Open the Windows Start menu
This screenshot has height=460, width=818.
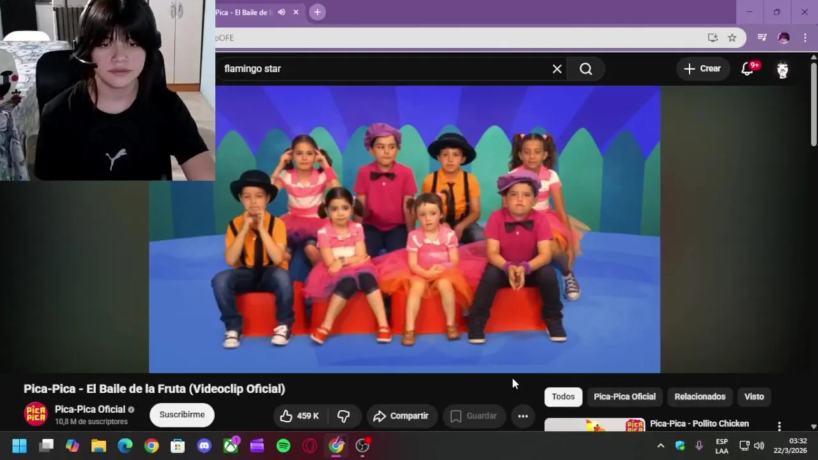(19, 446)
